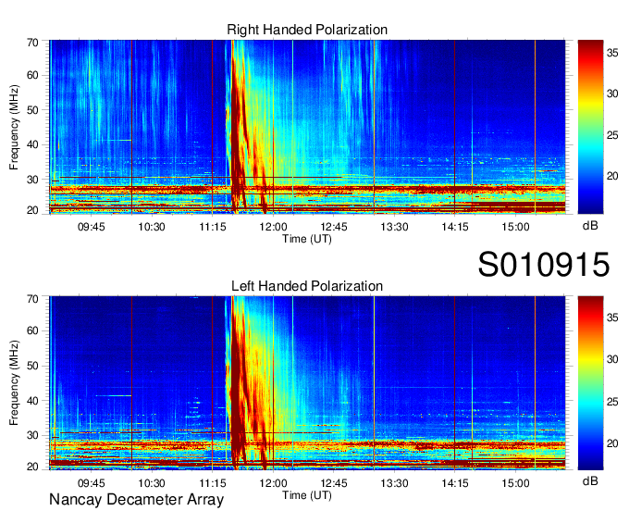Click the 'Right Handed Polarization' title
The height and width of the screenshot is (511, 629).
tap(307, 30)
